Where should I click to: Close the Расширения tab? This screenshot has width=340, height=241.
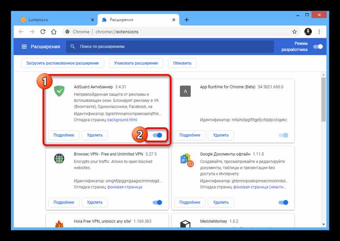[x=174, y=20]
